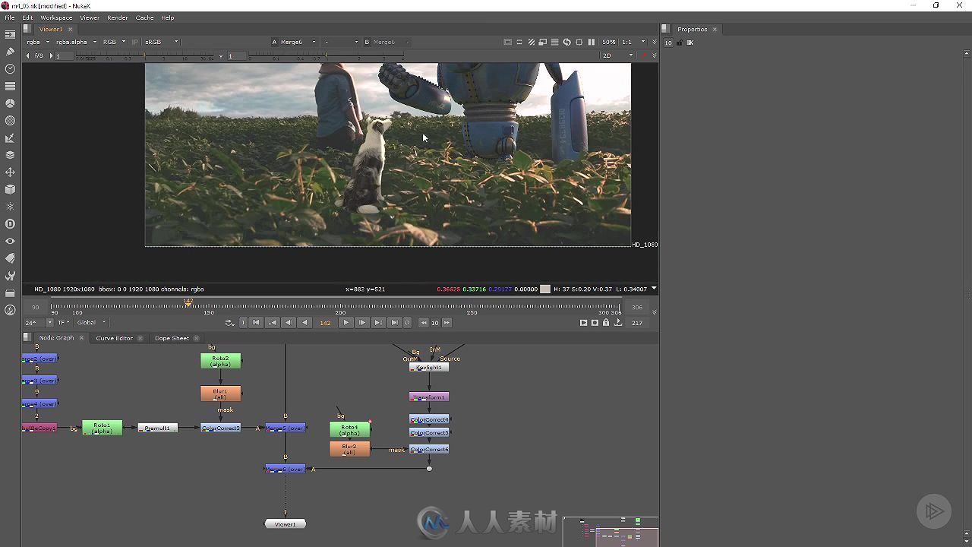Skip back by ten frames

[x=424, y=323]
